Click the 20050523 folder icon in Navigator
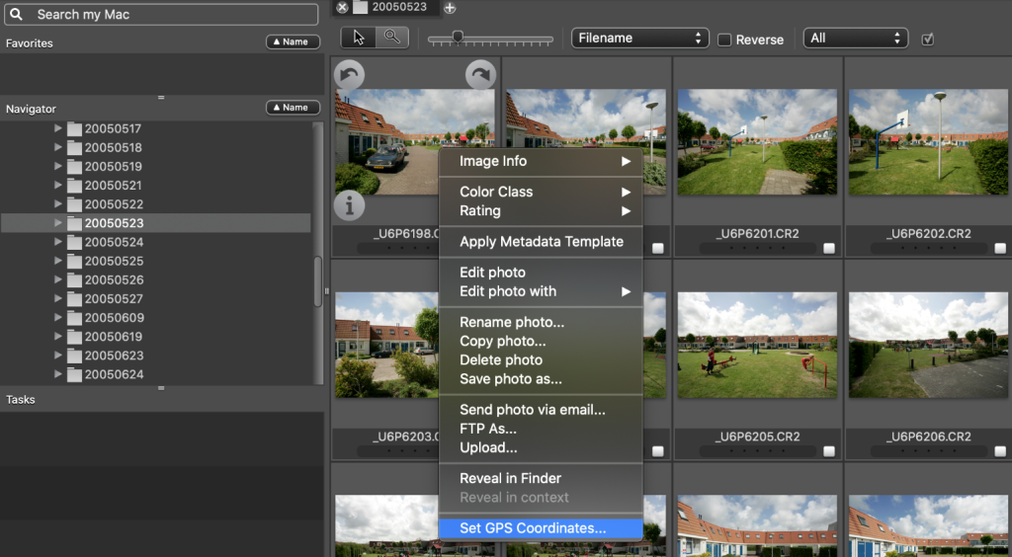This screenshot has width=1012, height=557. pyautogui.click(x=75, y=223)
